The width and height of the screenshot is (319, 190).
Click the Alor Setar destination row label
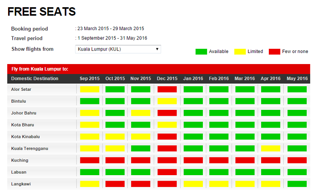coord(21,89)
